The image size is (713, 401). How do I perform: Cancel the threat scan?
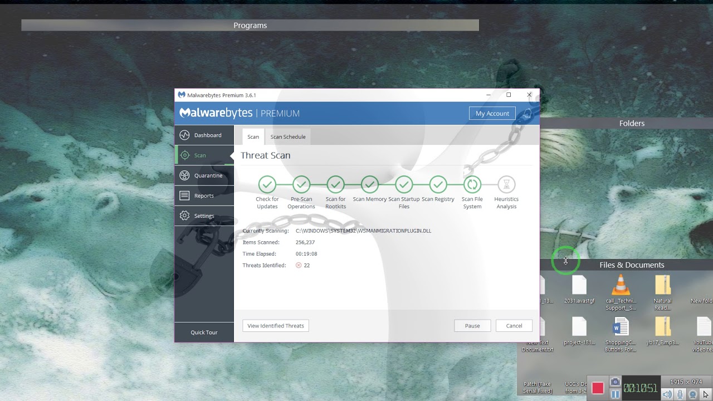point(514,326)
